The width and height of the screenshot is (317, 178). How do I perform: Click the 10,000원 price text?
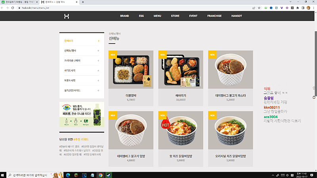coord(181,100)
